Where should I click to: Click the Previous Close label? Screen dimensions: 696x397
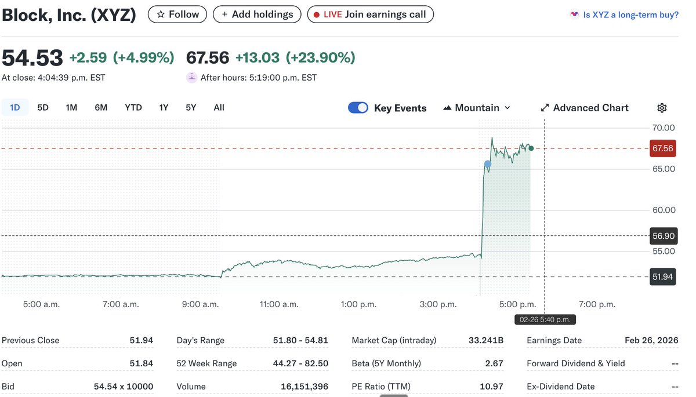click(x=31, y=340)
